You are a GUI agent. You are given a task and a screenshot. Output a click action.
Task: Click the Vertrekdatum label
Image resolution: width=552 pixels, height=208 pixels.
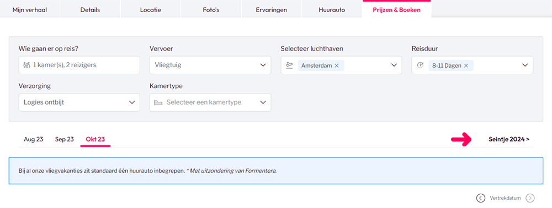click(505, 198)
